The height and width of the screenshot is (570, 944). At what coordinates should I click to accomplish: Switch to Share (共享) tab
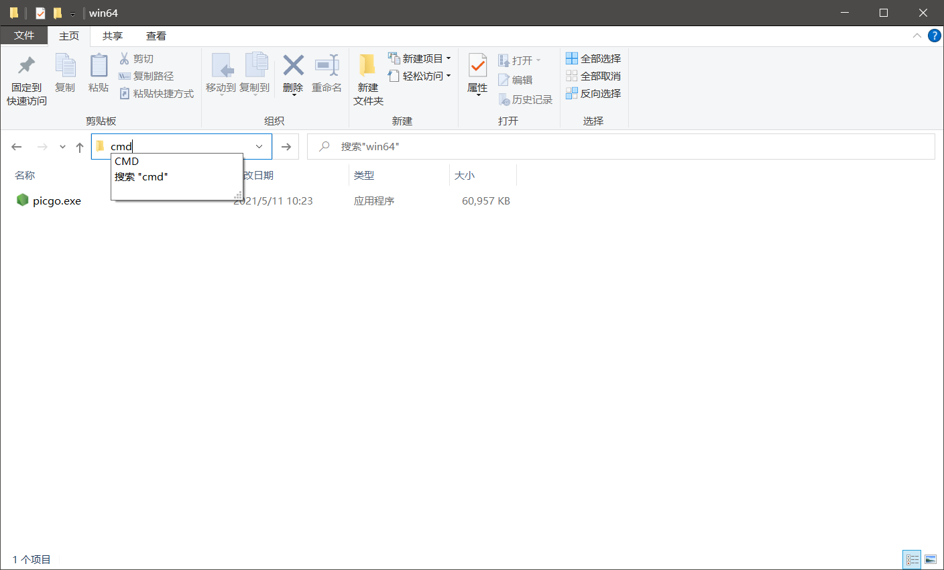click(113, 36)
